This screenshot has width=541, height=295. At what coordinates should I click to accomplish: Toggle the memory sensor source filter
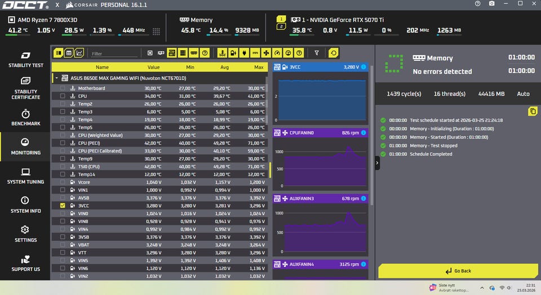[193, 53]
